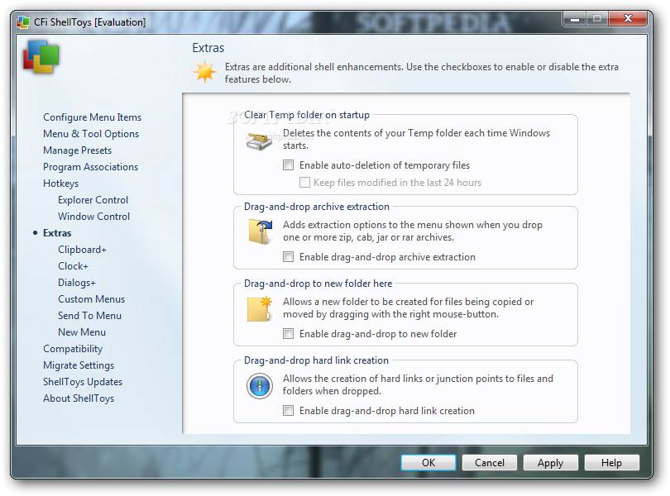Click the Drag-and-drop archive extraction group title

[x=317, y=207]
